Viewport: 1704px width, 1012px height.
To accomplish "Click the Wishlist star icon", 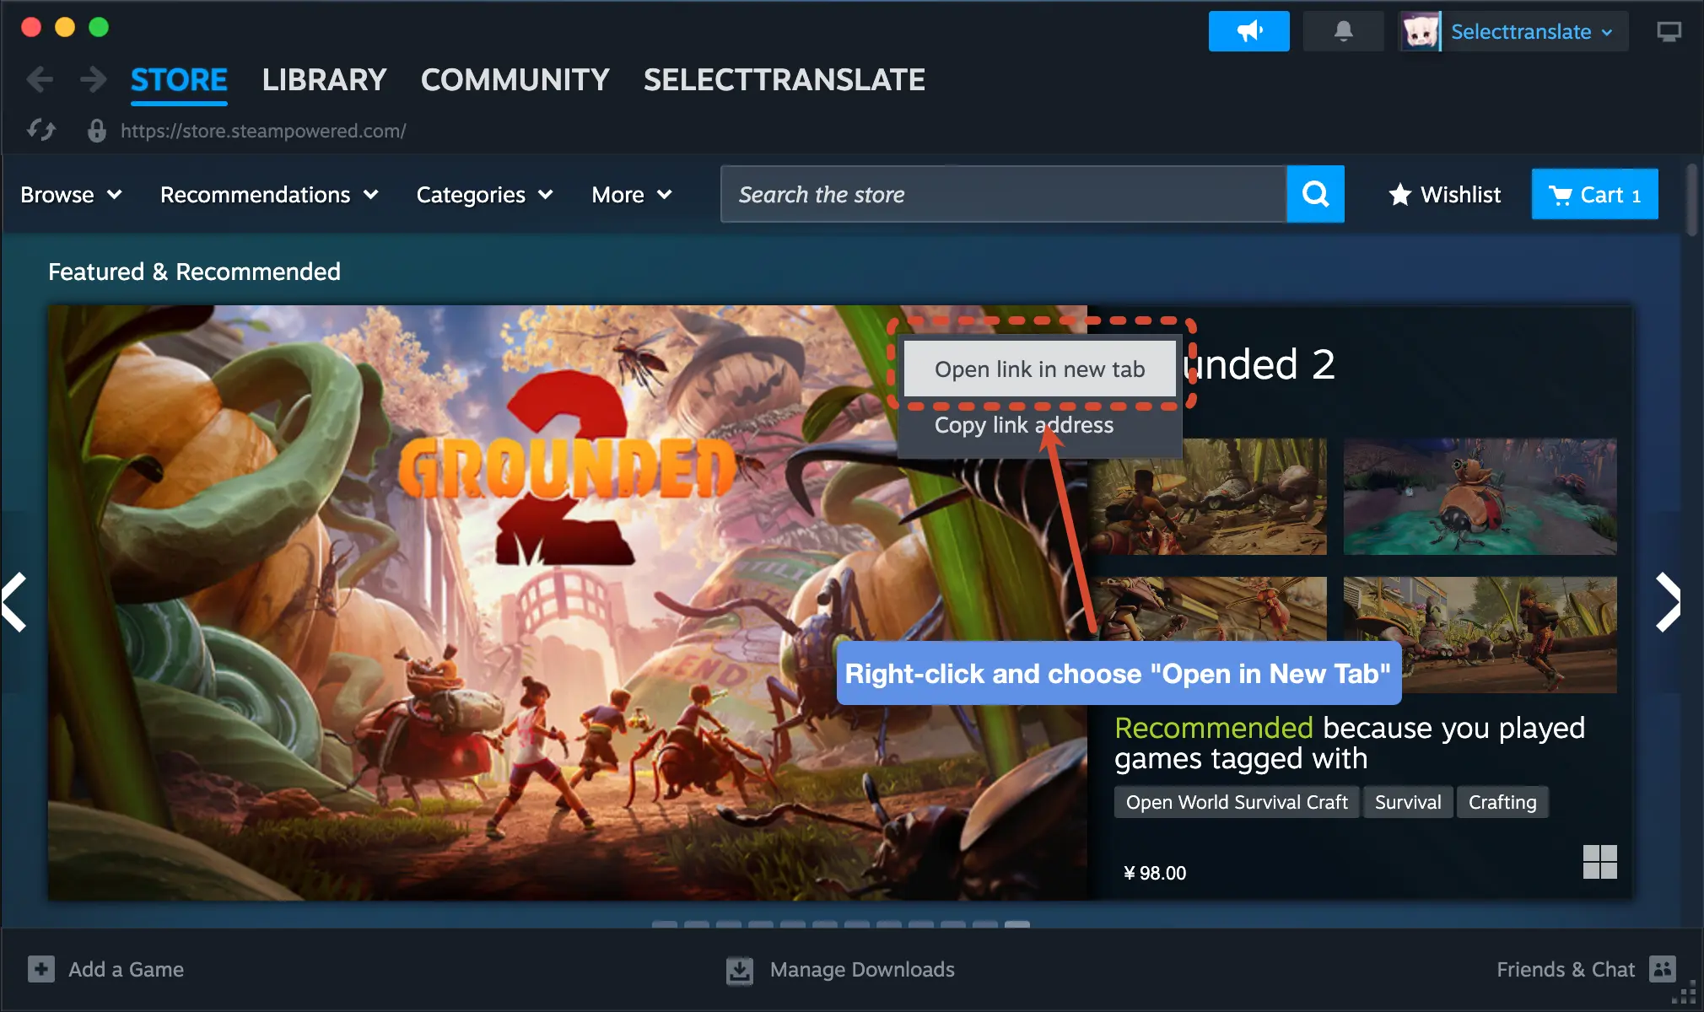I will [1399, 195].
